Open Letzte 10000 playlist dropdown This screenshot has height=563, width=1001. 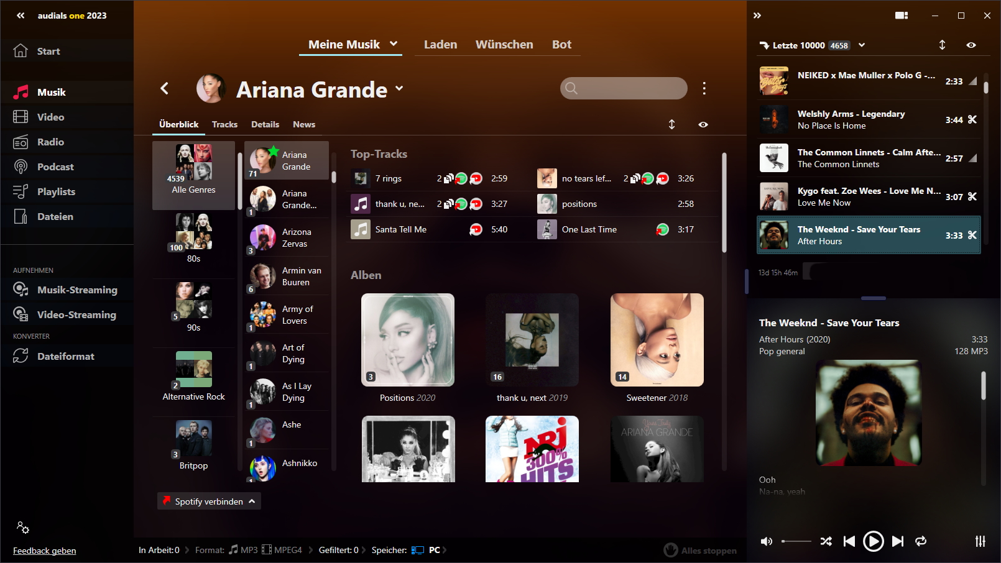(x=862, y=45)
